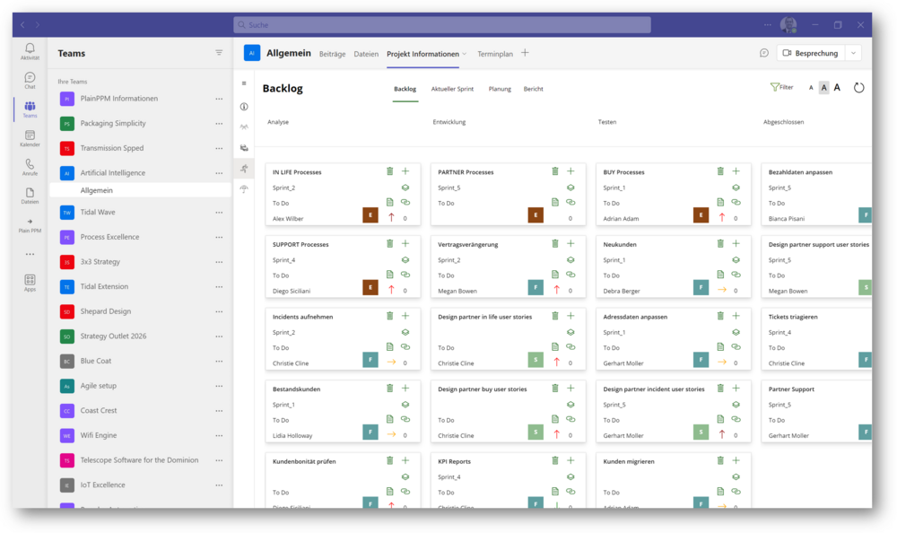This screenshot has width=897, height=533.
Task: Select the medium font size A
Action: [823, 88]
